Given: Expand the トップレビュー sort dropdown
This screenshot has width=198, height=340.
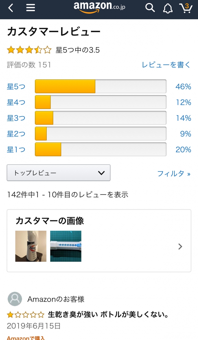Looking at the screenshot, I should click(x=59, y=173).
